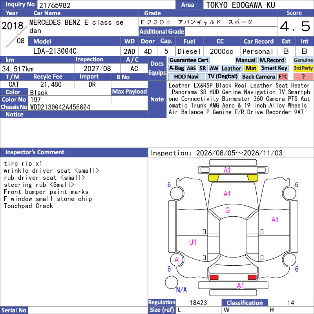Click the year value 2018

coord(13,26)
